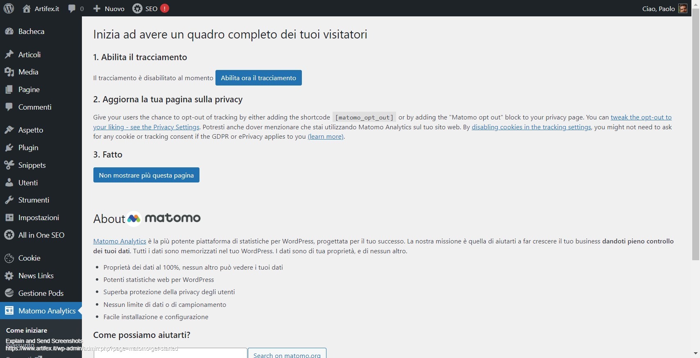
Task: Open Bacheca menu item
Action: (41, 32)
